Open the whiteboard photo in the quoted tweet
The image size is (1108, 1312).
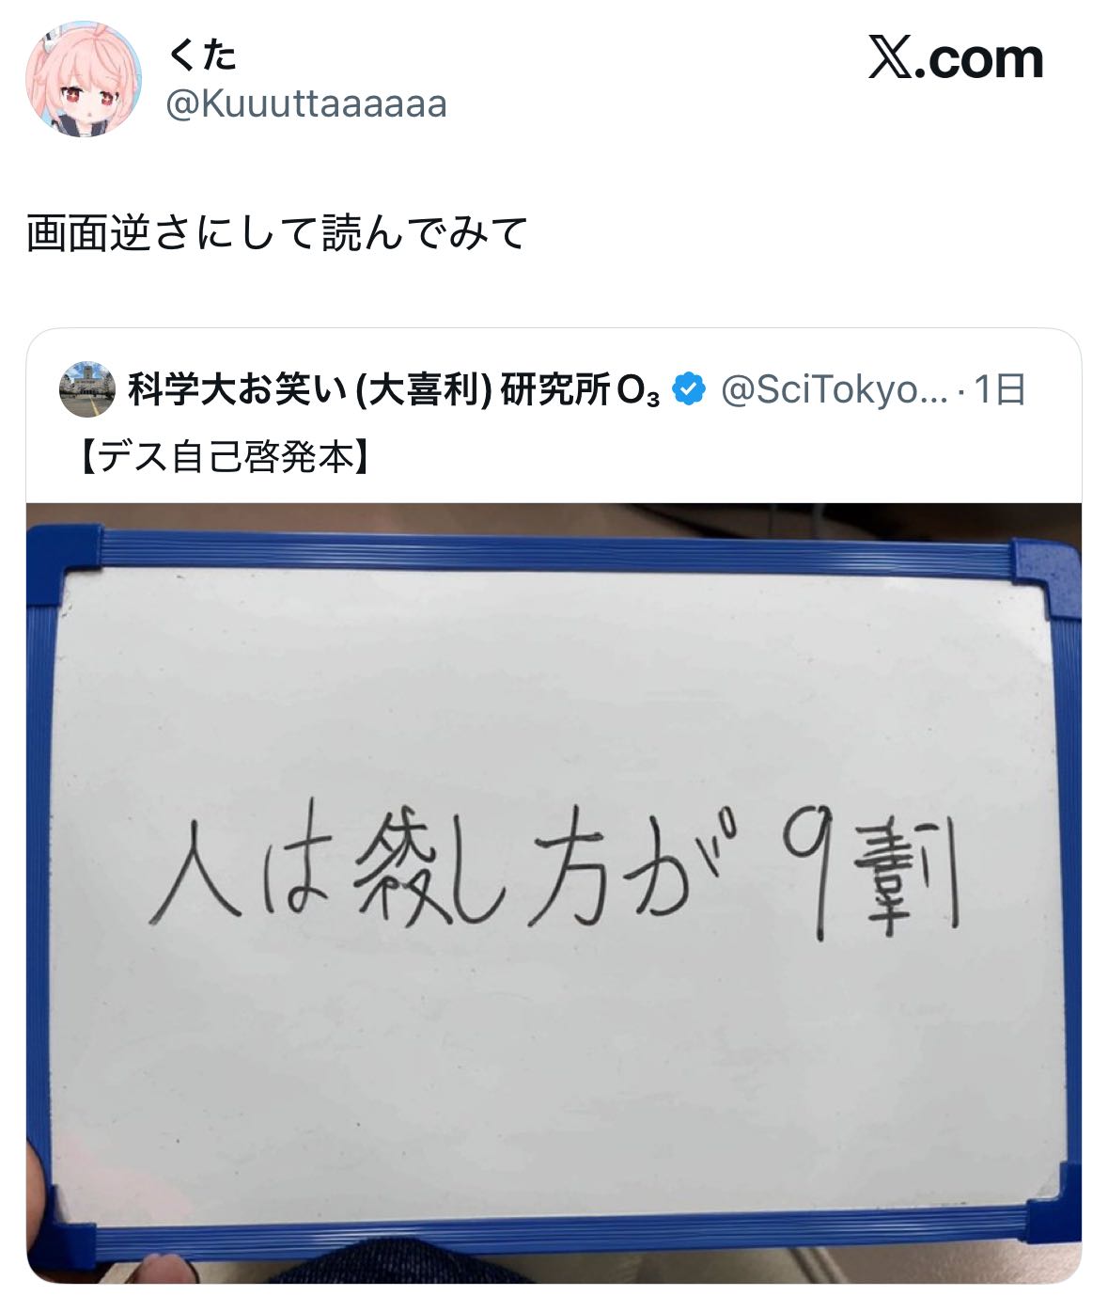pos(554,893)
